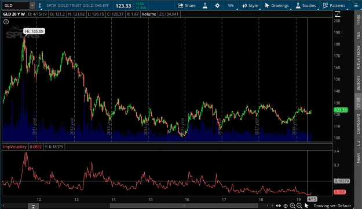Image resolution: width=362 pixels, height=209 pixels.
Task: Click the zoom out magnifier
Action: [299, 206]
